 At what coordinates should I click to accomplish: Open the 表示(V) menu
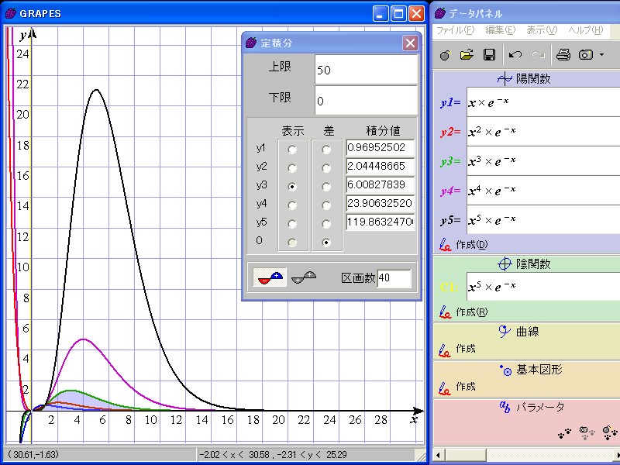coord(541,30)
